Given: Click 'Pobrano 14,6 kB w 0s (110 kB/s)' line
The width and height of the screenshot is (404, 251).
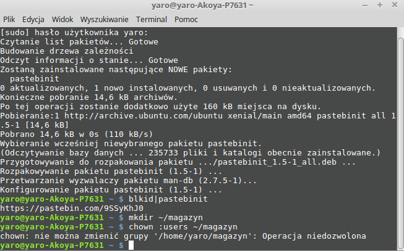Looking at the screenshot, I should point(77,134).
